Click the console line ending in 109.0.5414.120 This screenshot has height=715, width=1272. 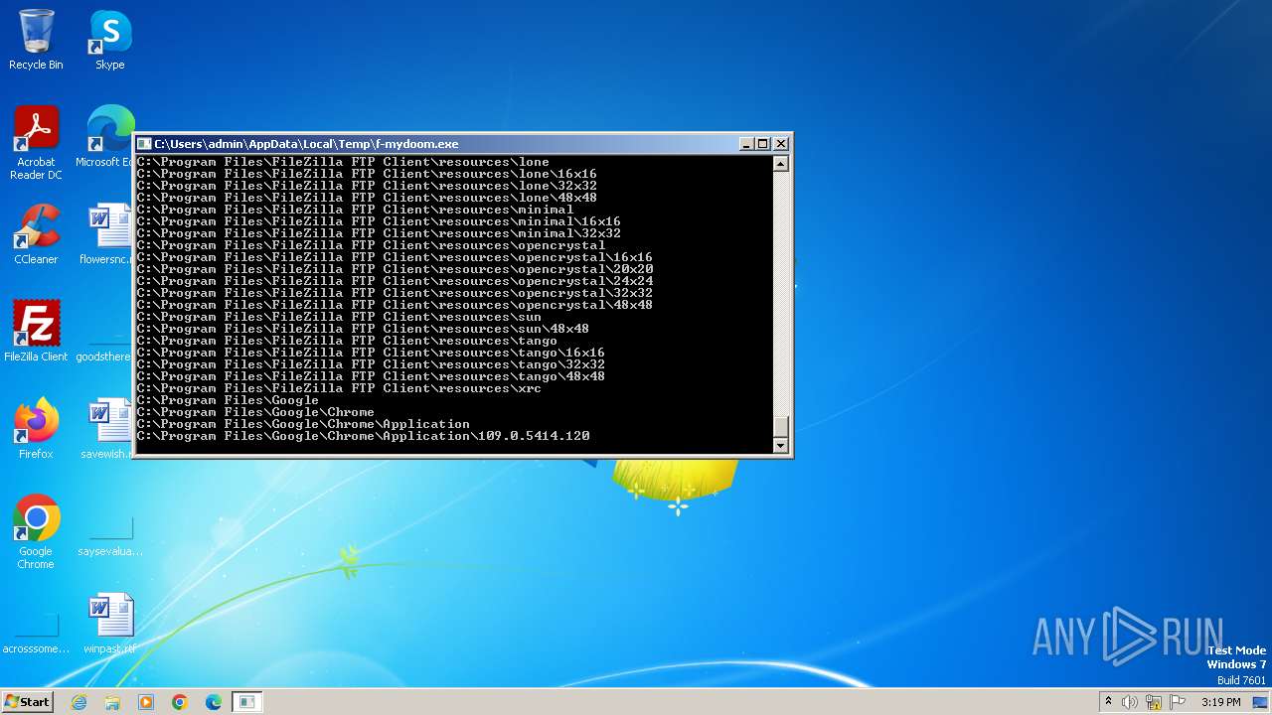(363, 436)
